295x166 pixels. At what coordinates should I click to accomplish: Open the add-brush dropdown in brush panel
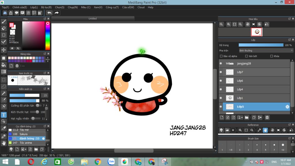(x=26, y=149)
